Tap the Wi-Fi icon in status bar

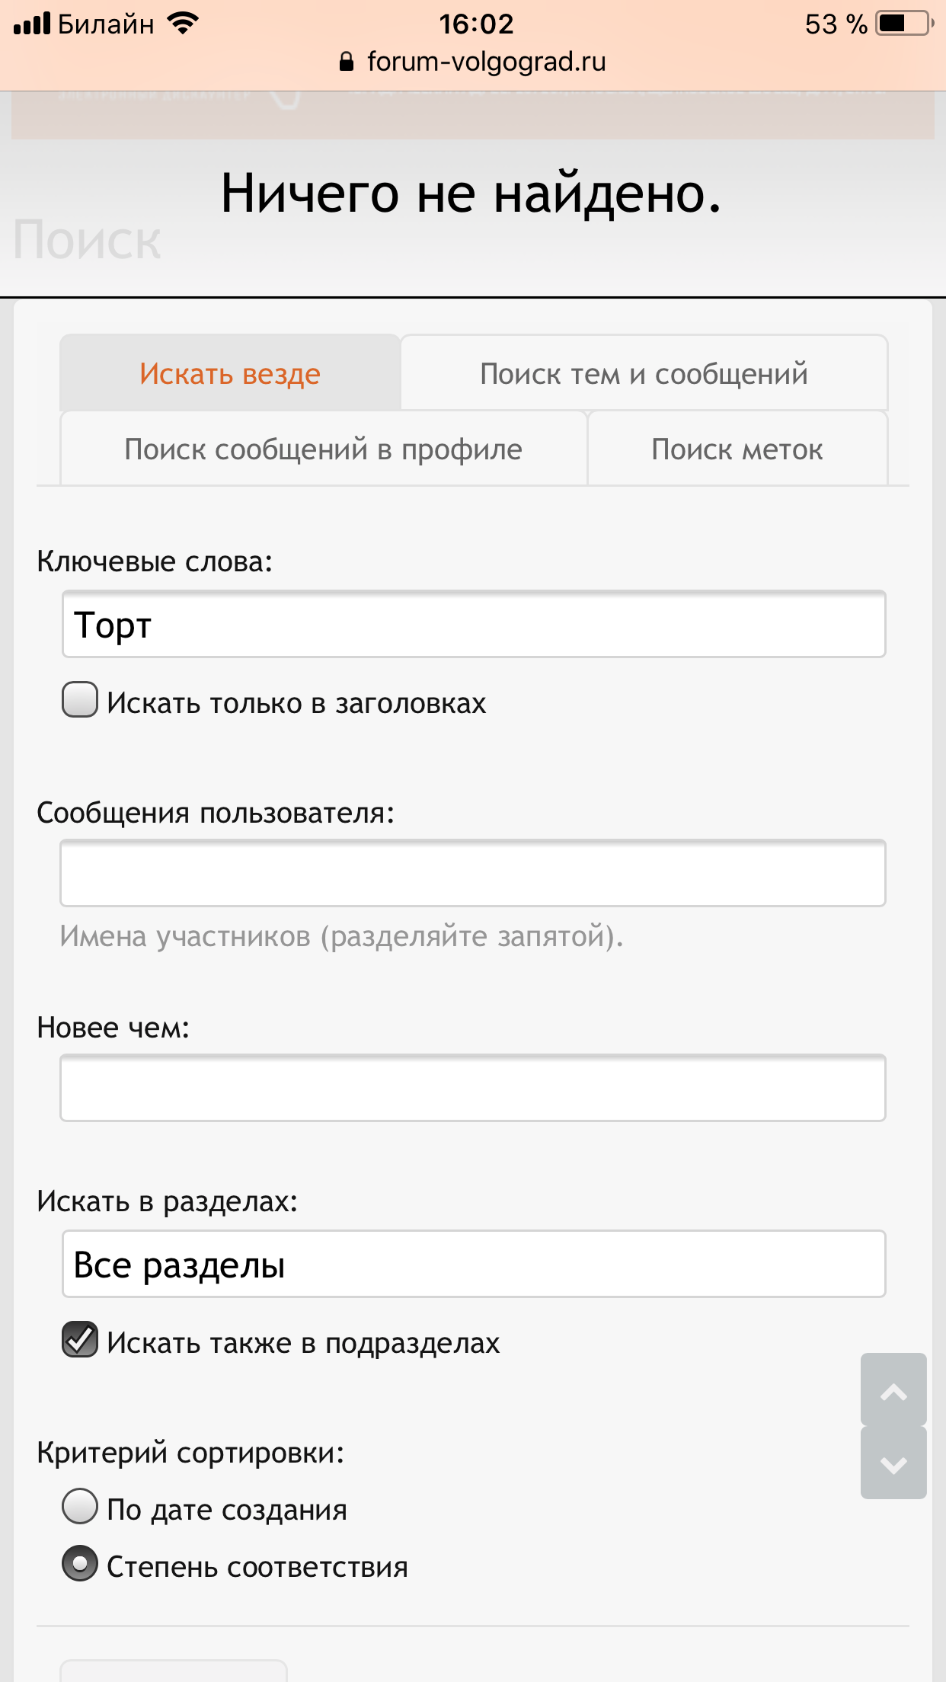coord(183,24)
